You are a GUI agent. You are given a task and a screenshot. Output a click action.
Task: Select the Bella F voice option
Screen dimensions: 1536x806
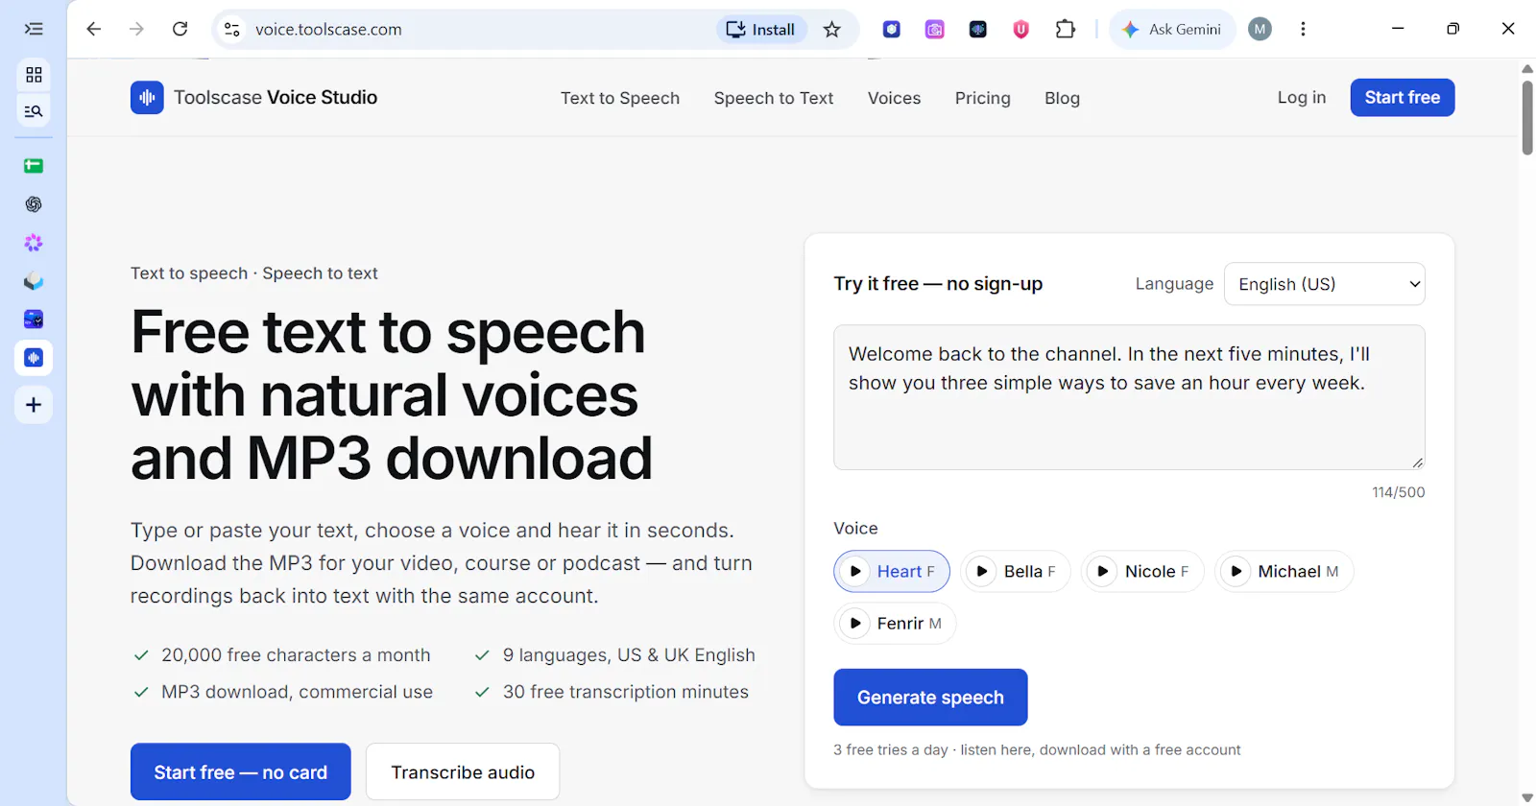point(1016,571)
